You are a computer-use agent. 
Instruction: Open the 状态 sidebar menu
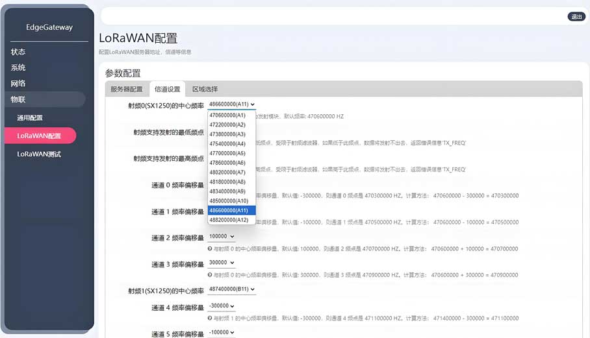pyautogui.click(x=18, y=52)
